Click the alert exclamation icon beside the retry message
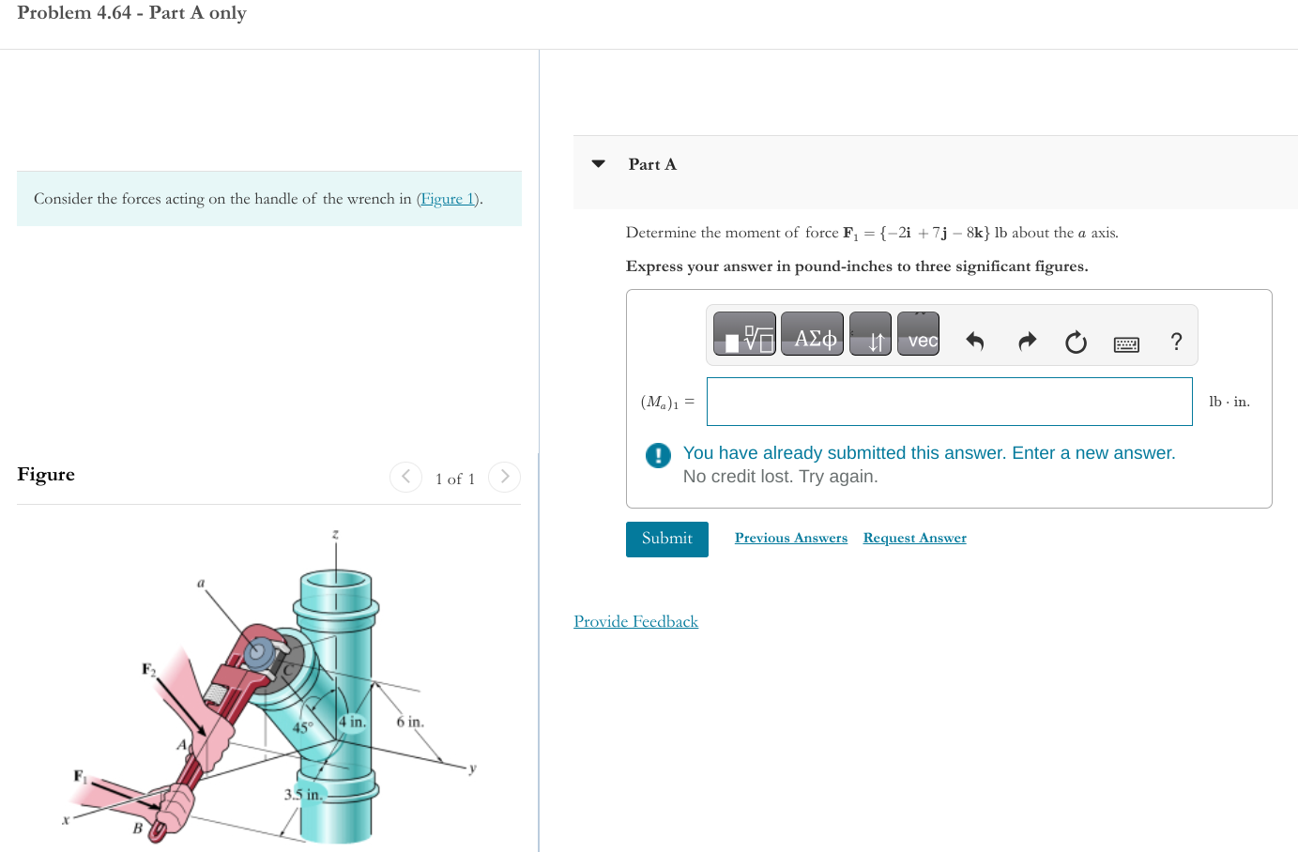This screenshot has height=852, width=1298. [658, 455]
